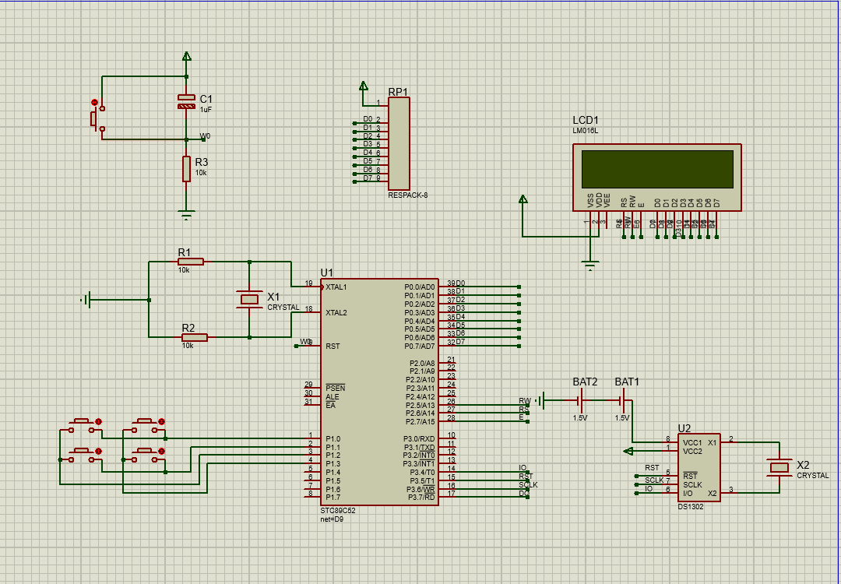Click the 'VEE' pin on the LCD
Image resolution: width=841 pixels, height=584 pixels.
(x=607, y=201)
